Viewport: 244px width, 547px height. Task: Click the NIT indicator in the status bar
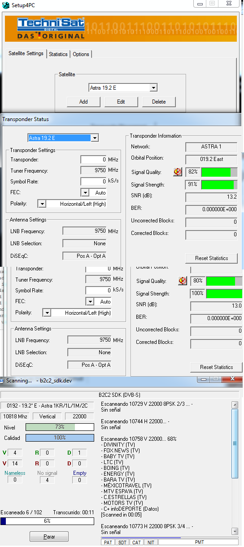[150, 542]
